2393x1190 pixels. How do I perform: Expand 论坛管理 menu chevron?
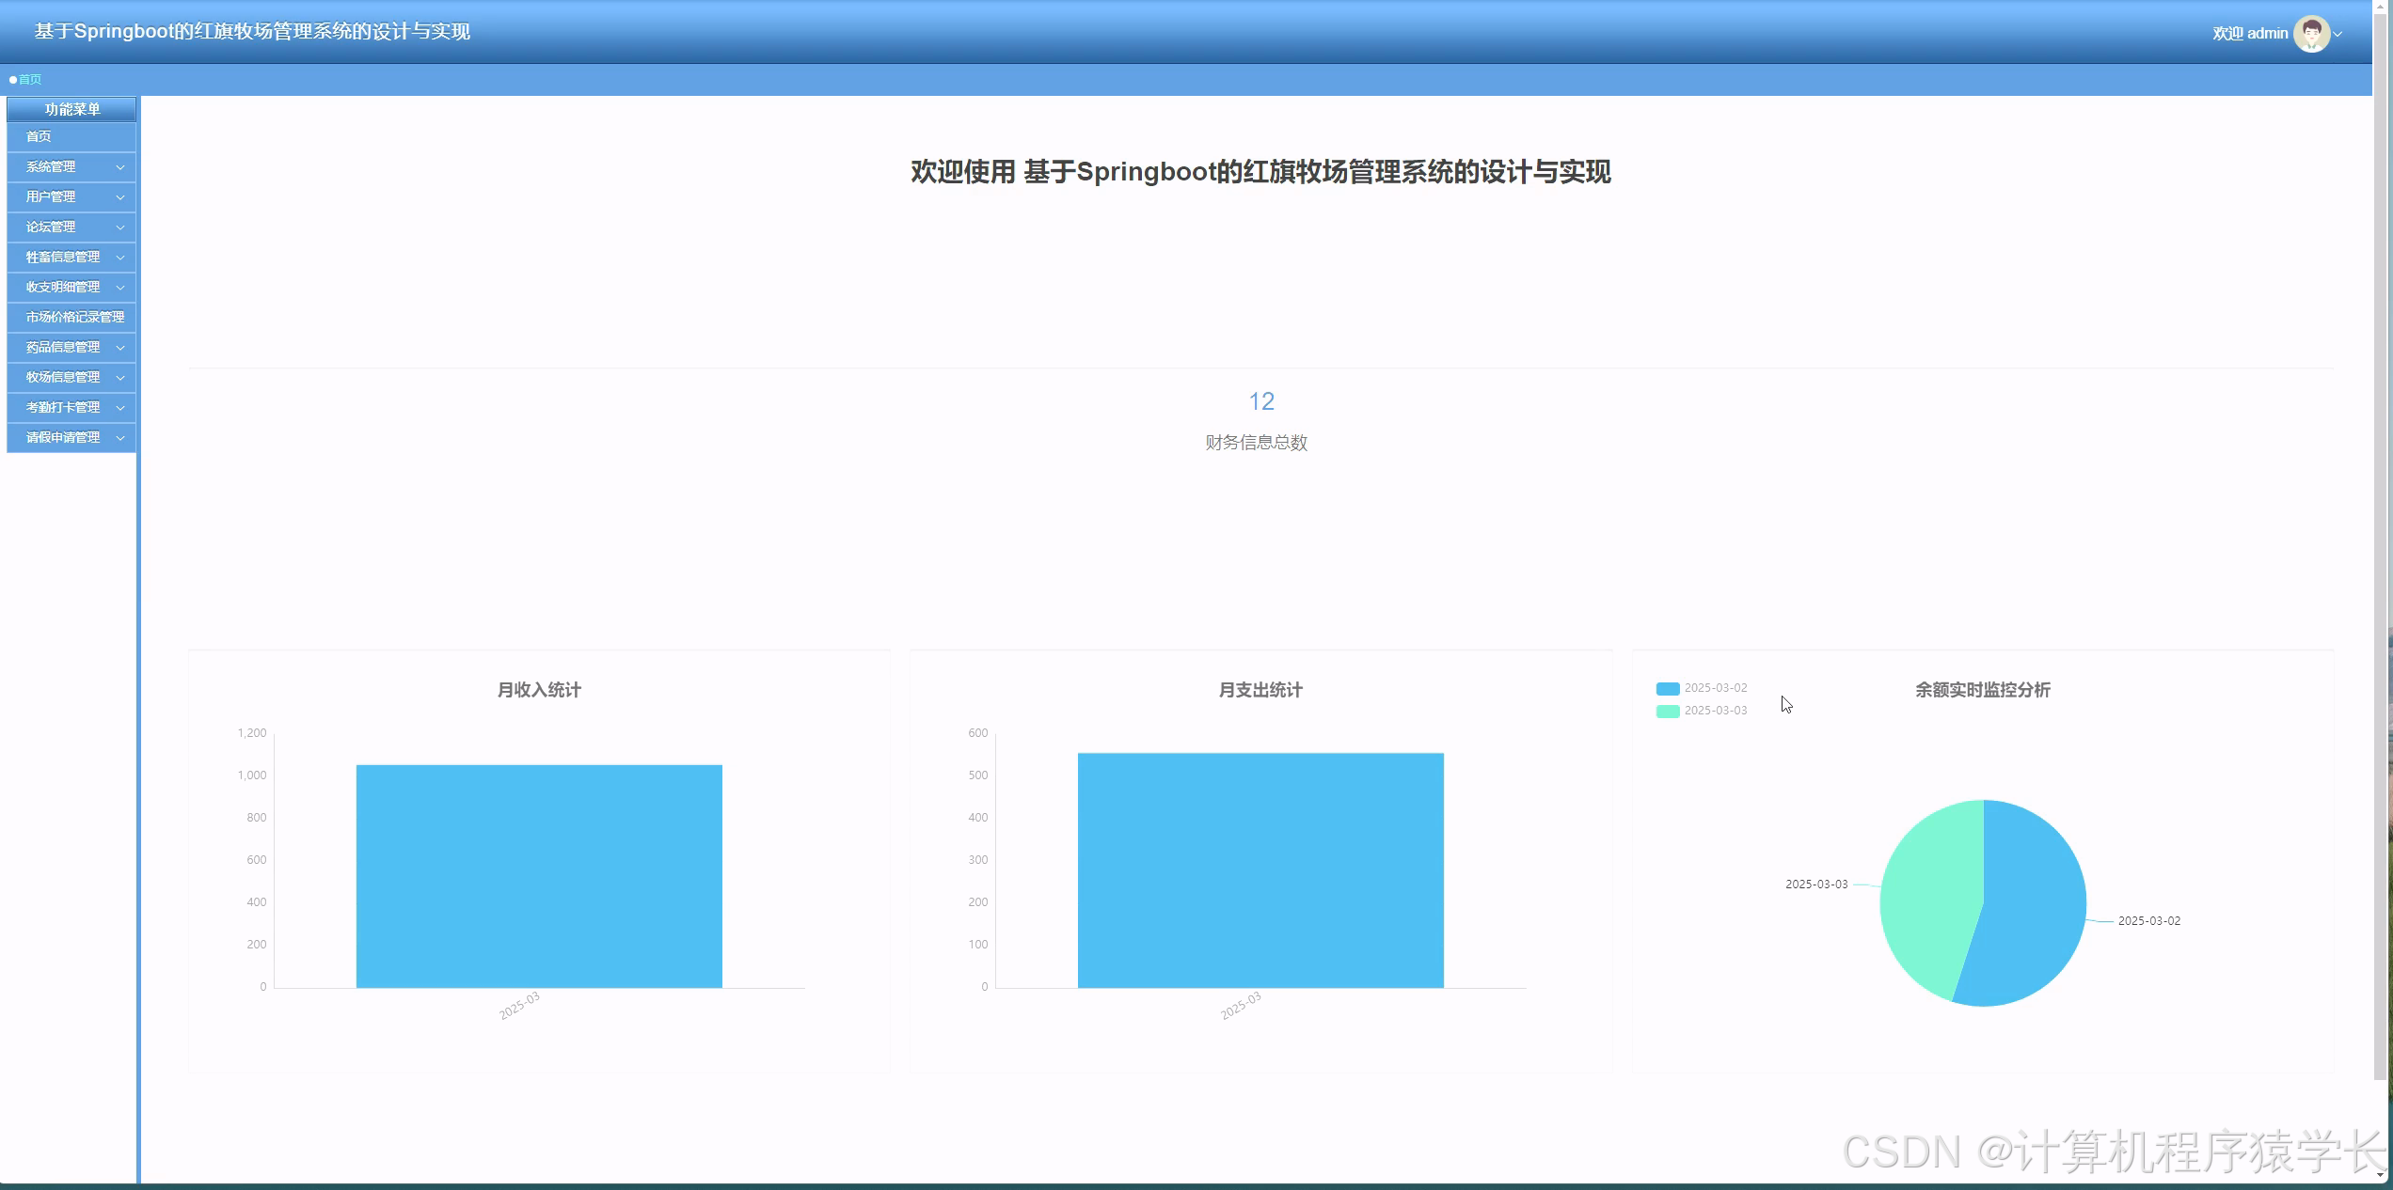click(x=120, y=227)
